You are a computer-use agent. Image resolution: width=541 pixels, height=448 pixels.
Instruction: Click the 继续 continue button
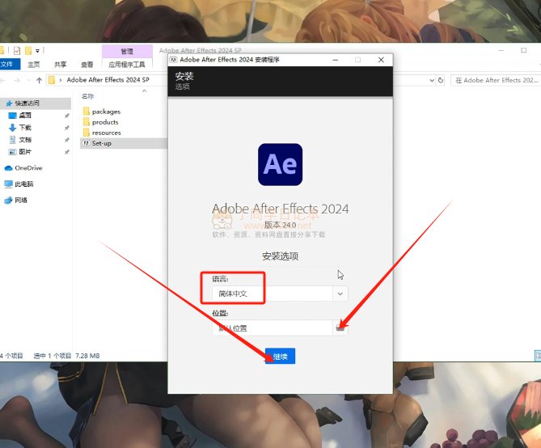(280, 356)
